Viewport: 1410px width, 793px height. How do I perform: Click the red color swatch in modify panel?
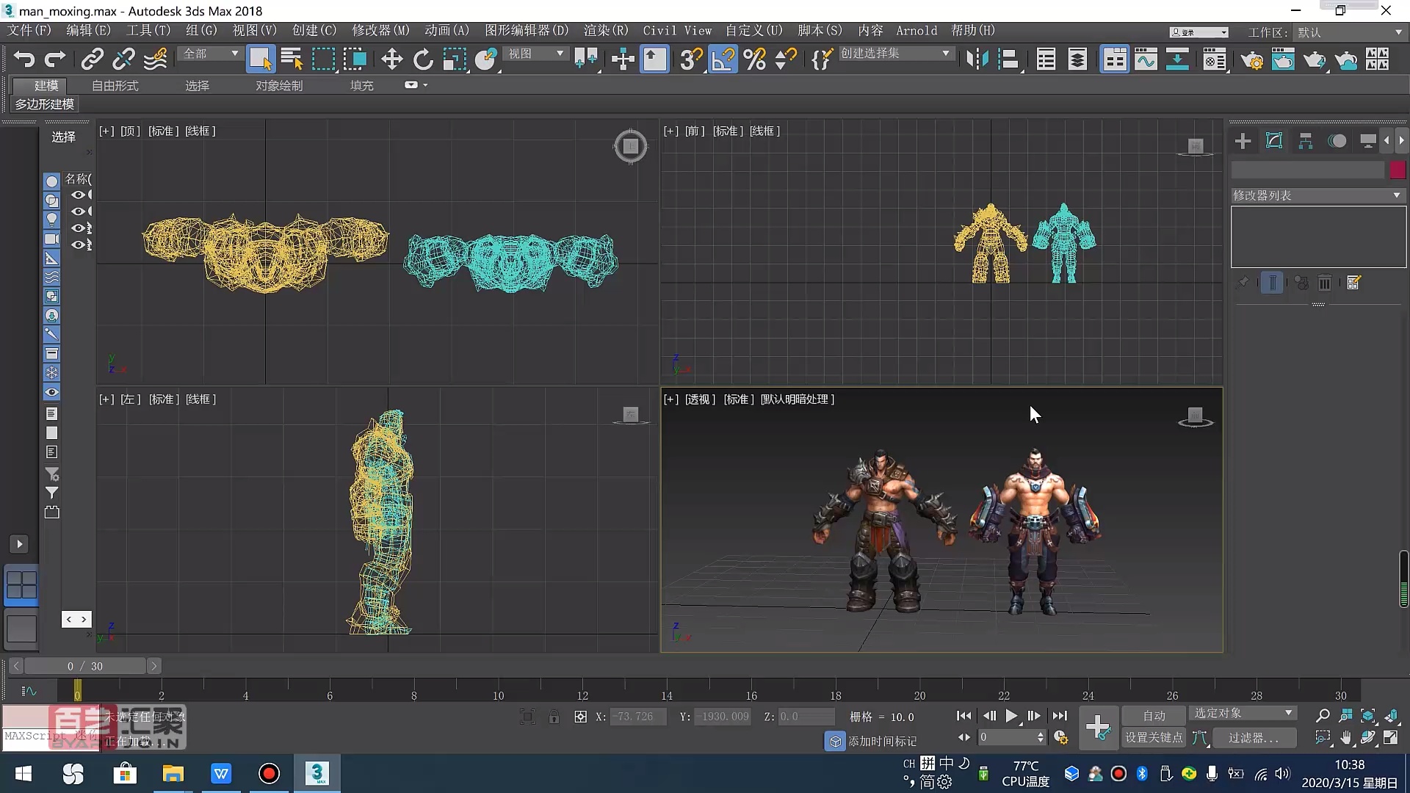coord(1398,169)
